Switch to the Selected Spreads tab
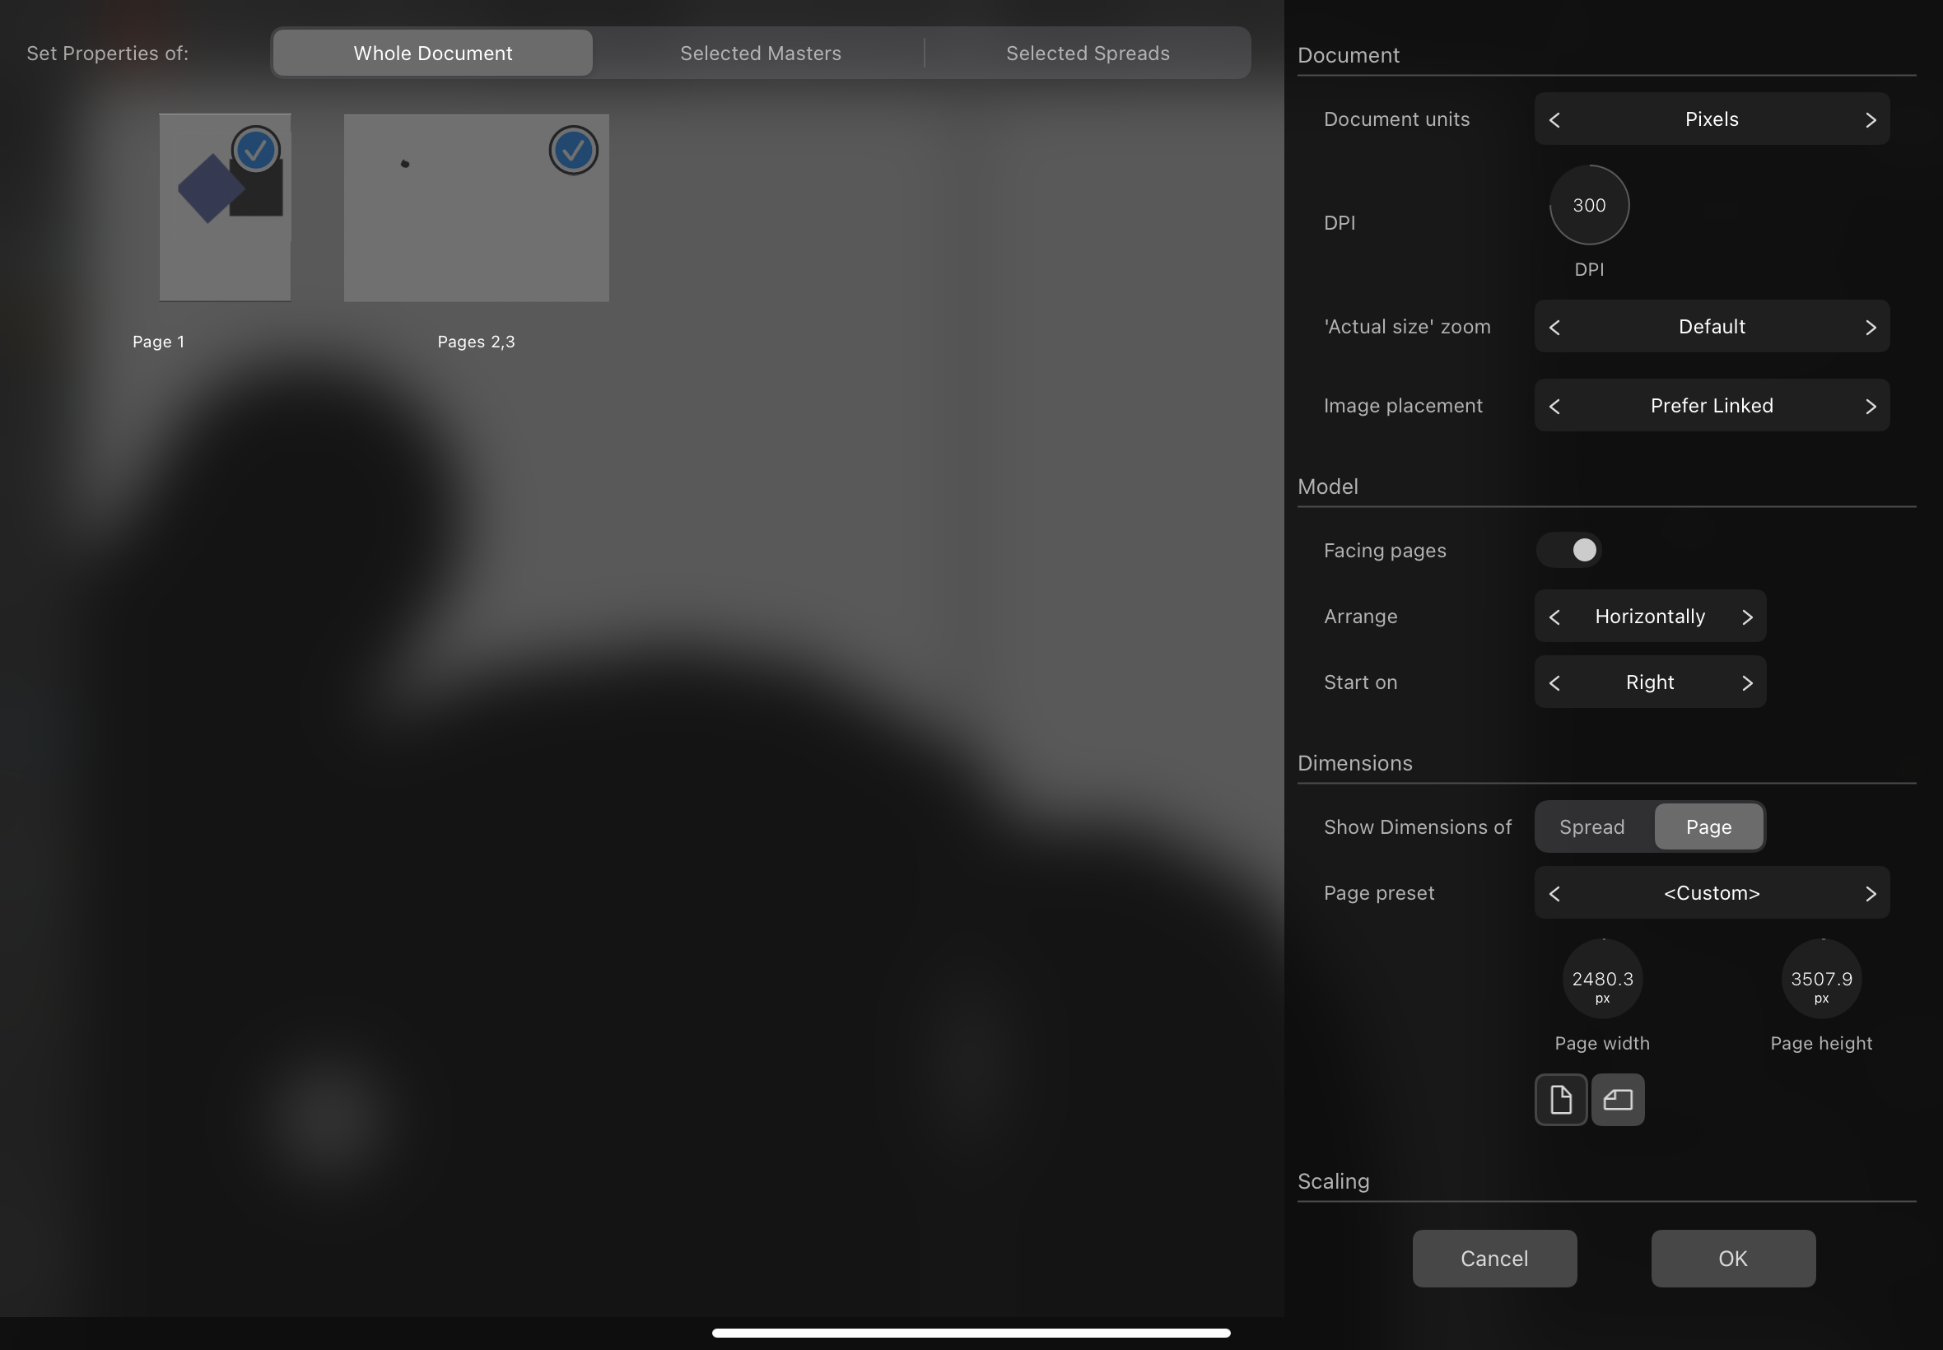This screenshot has width=1943, height=1350. [1088, 54]
